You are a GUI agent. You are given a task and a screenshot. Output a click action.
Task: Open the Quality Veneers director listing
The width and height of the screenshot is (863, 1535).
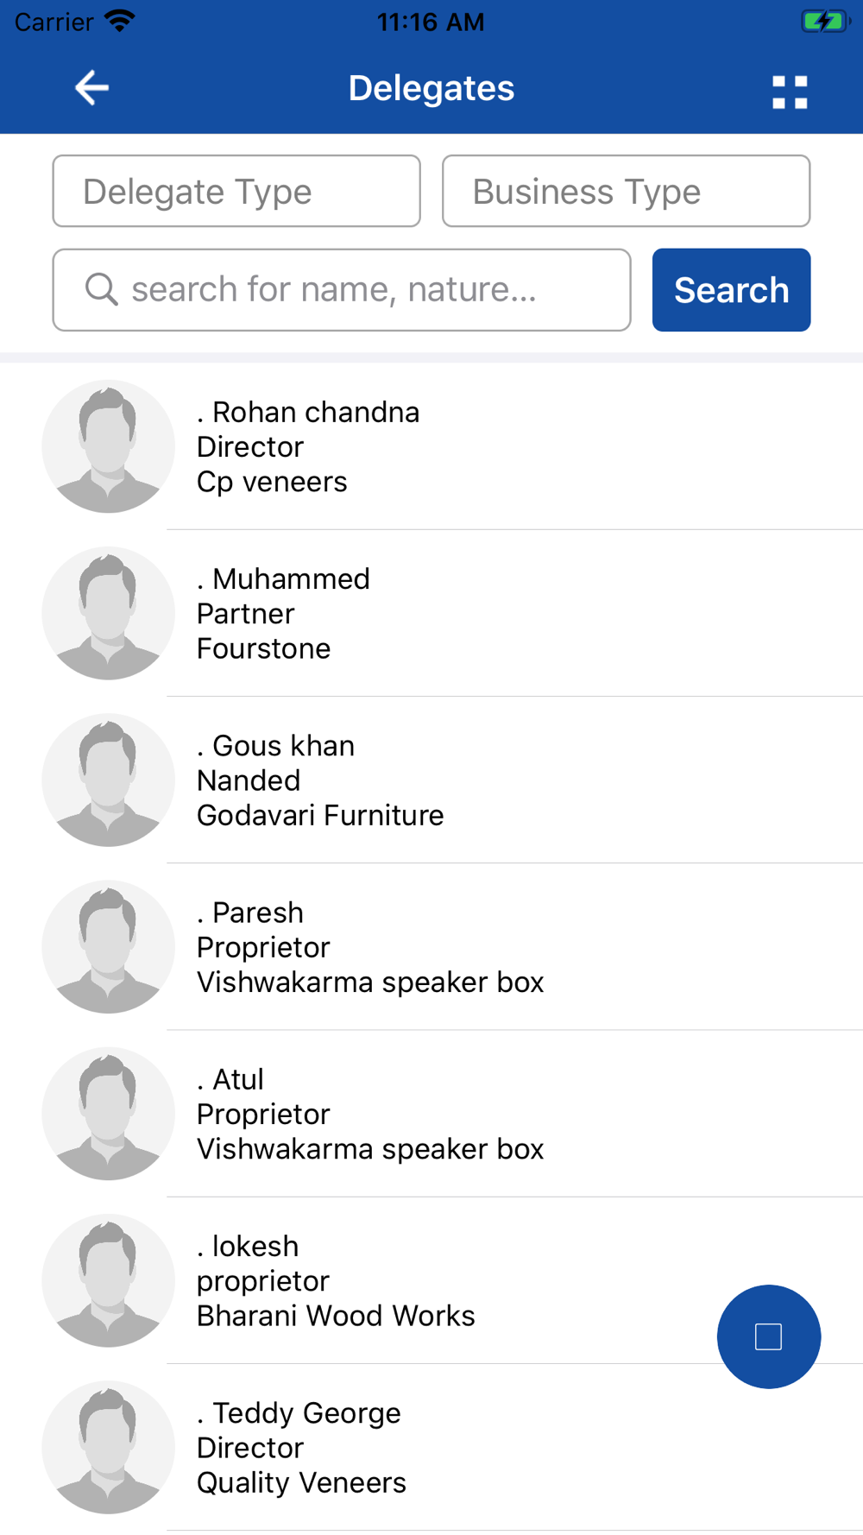[431, 1447]
